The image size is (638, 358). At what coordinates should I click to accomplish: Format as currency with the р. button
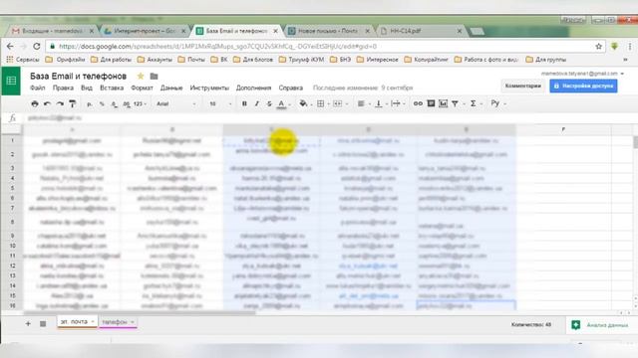(89, 103)
